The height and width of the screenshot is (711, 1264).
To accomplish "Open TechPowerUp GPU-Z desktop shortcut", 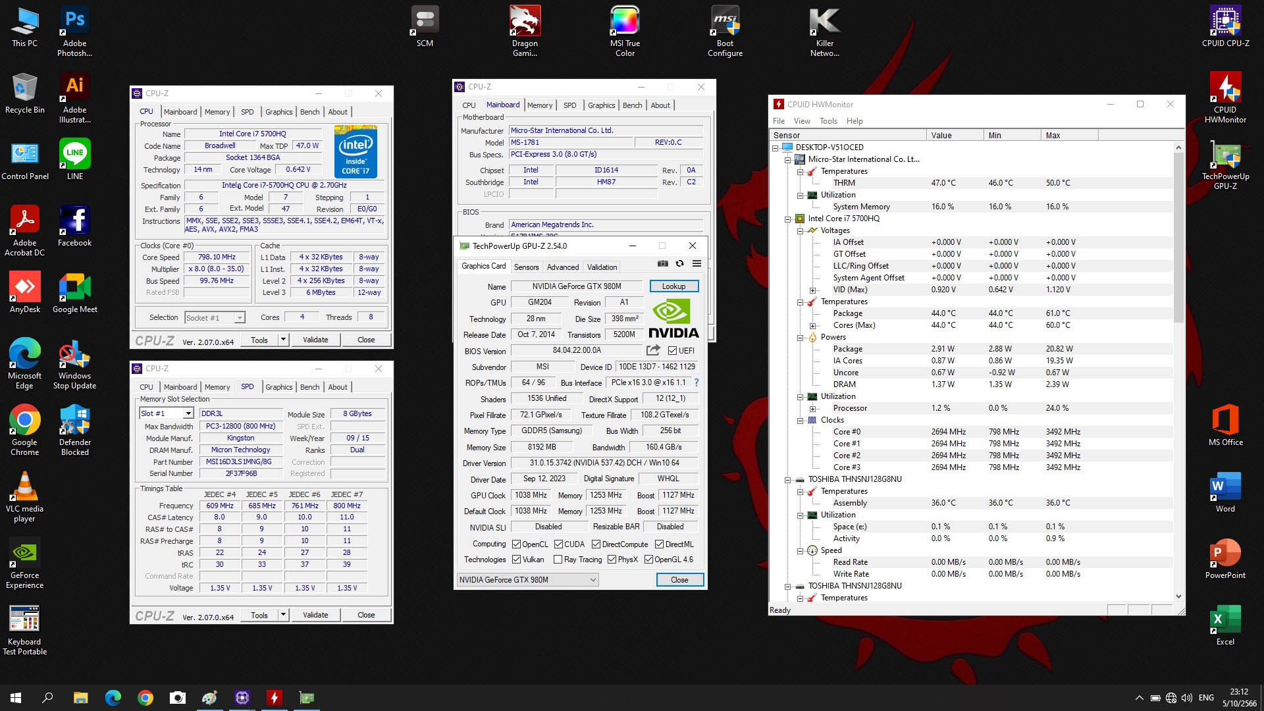I will (x=1225, y=164).
